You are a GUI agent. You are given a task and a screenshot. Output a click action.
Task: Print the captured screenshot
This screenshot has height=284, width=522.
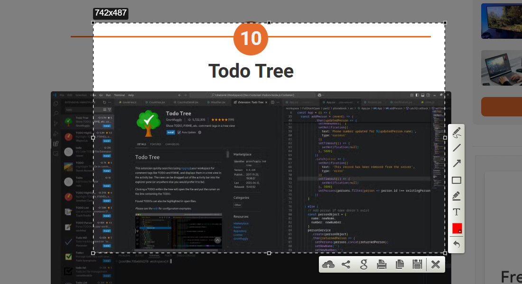pos(382,265)
